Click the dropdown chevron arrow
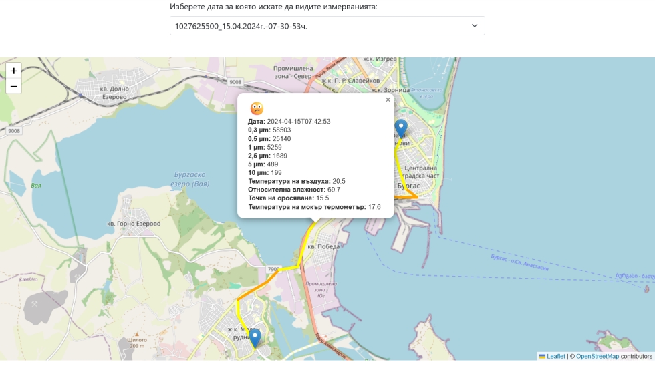Image resolution: width=655 pixels, height=368 pixels. click(475, 26)
